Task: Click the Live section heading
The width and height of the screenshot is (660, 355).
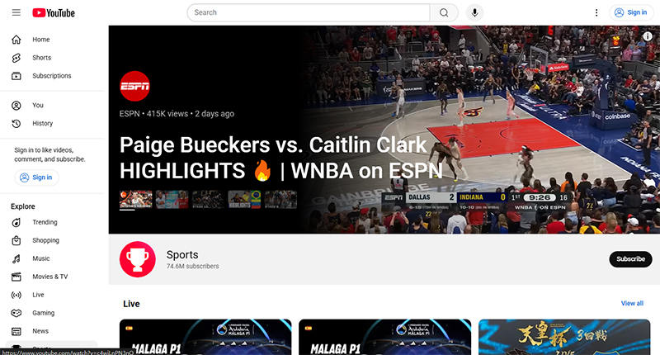Action: pos(131,304)
